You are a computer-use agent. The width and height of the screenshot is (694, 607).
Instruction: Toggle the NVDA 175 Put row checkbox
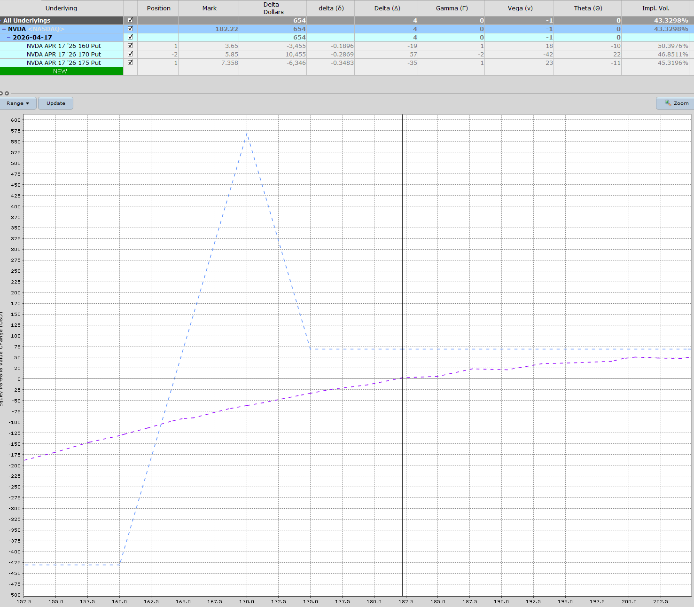click(130, 63)
